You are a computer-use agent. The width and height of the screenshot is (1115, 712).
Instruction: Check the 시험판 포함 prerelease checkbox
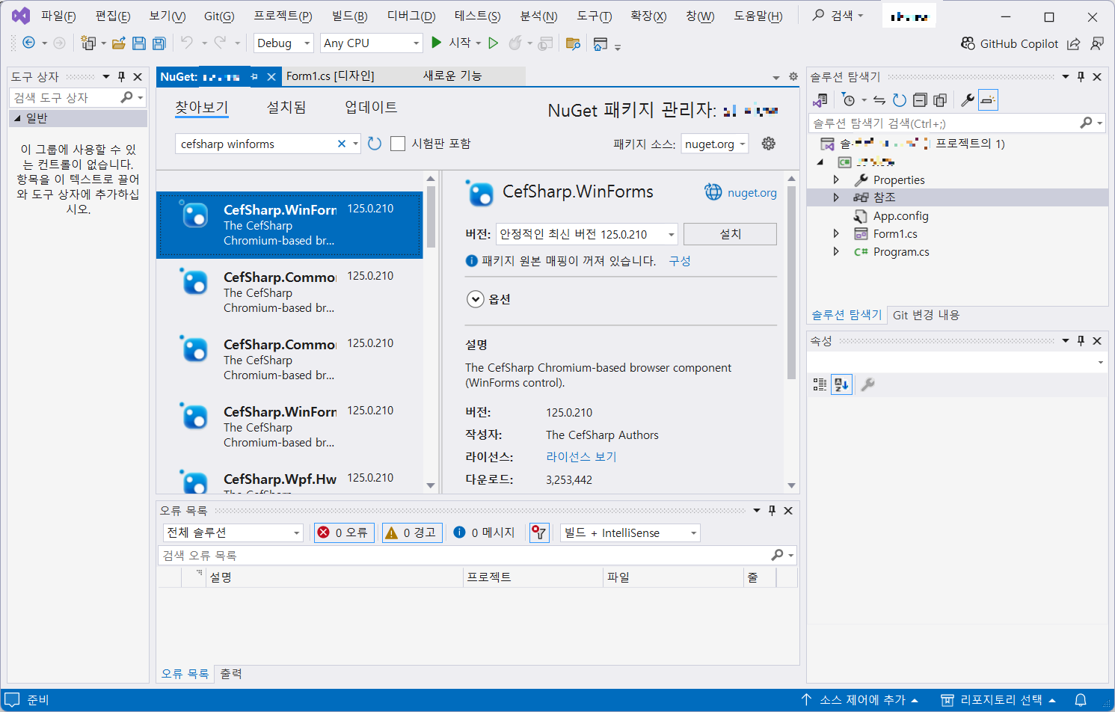[398, 144]
